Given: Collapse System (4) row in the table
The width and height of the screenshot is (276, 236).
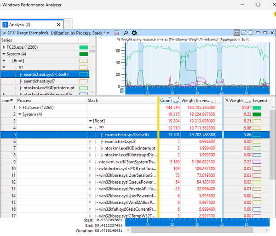Looking at the screenshot, I should coord(19,114).
